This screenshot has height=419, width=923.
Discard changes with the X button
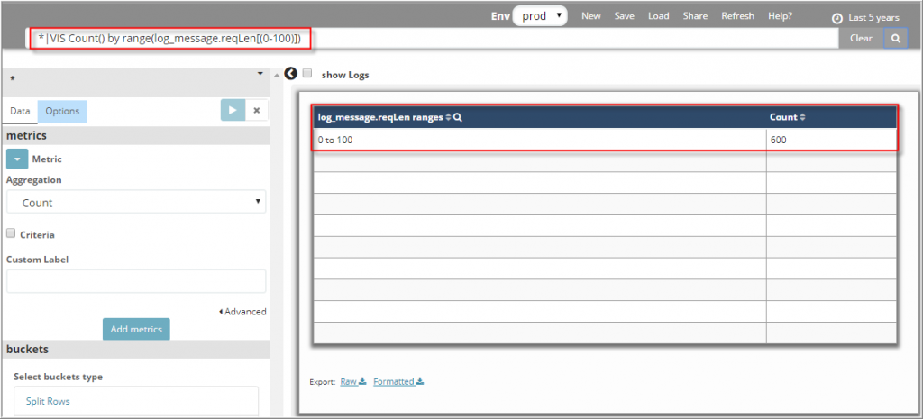[x=257, y=110]
